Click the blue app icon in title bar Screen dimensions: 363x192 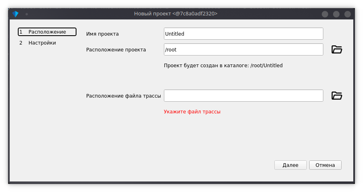[x=16, y=14]
